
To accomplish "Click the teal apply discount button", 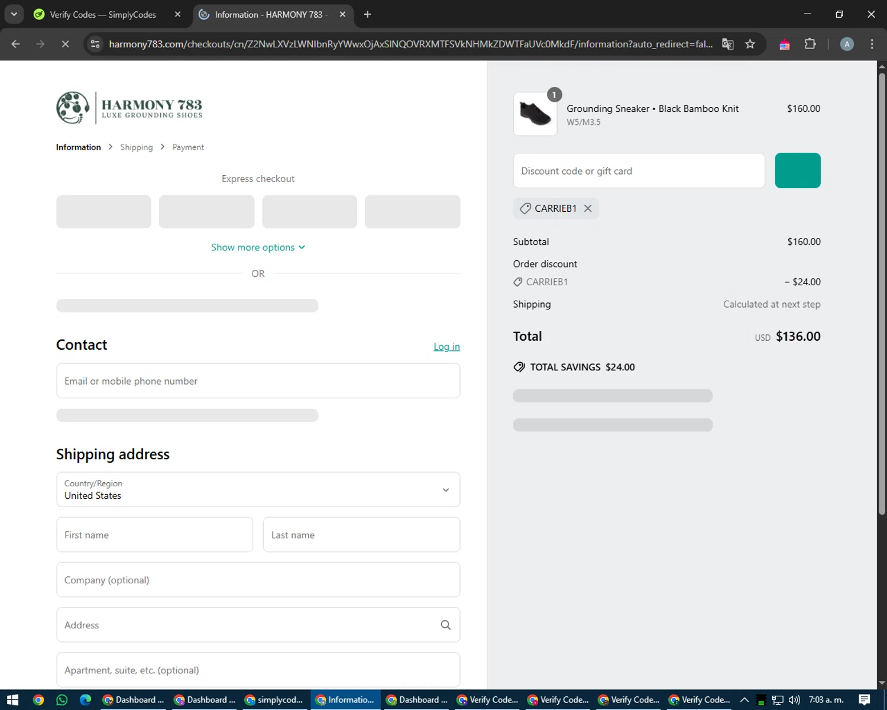I will coord(798,170).
